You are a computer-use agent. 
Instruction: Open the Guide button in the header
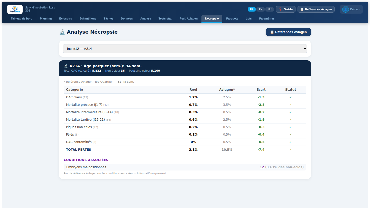(x=286, y=9)
